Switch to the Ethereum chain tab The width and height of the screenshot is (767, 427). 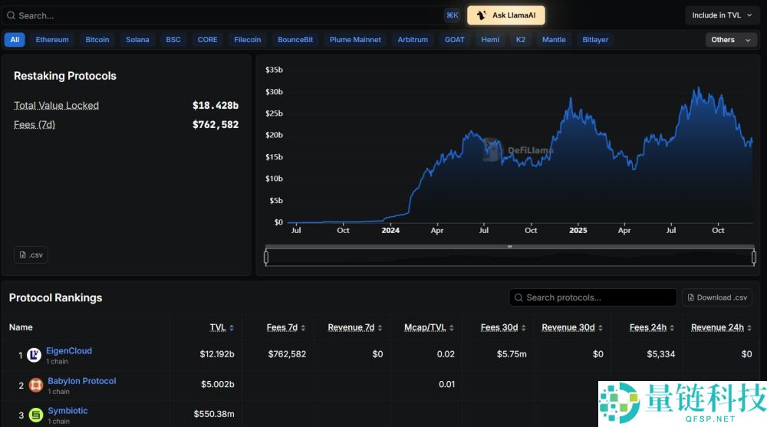(x=52, y=40)
